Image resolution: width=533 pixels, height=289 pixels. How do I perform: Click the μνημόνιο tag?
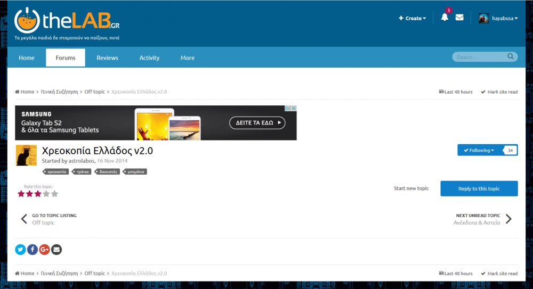pos(135,171)
